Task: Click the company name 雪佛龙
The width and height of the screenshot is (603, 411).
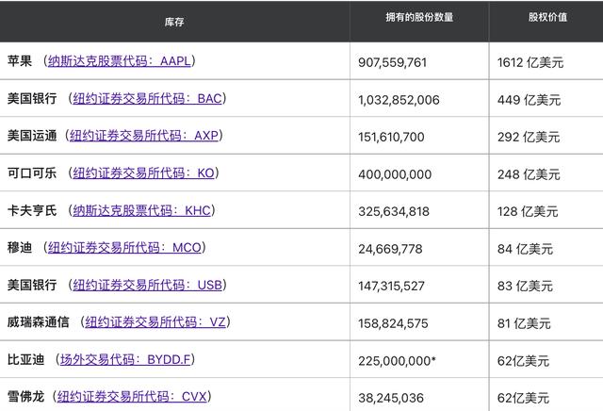Action: [x=25, y=396]
